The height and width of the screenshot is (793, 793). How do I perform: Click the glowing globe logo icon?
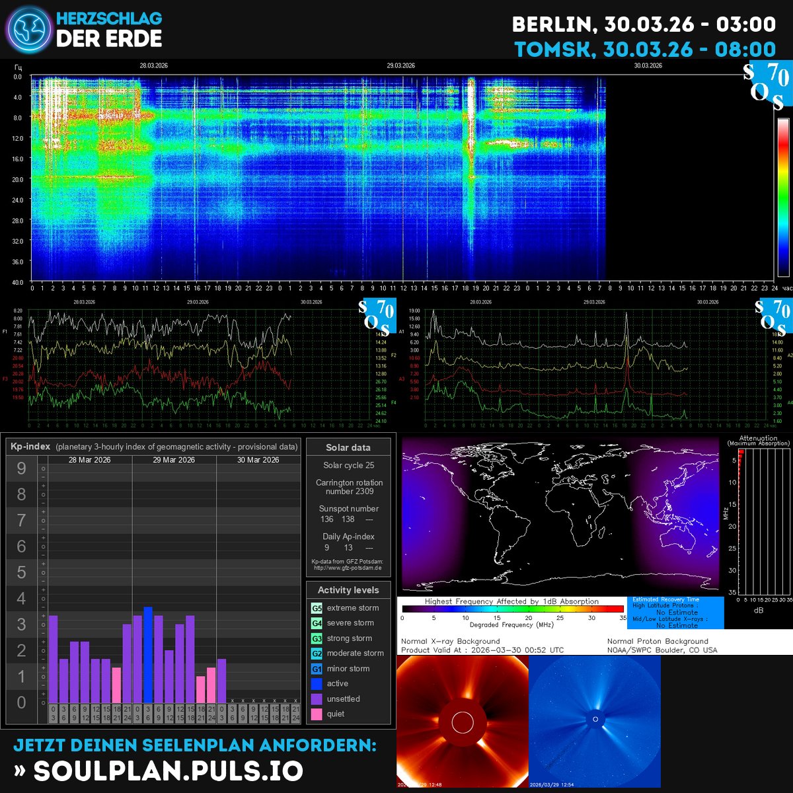click(x=28, y=30)
